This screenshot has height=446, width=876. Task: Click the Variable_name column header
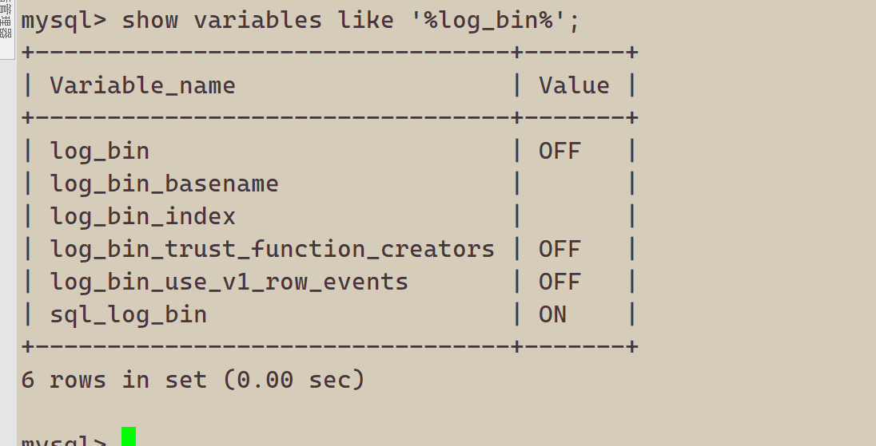tap(142, 86)
